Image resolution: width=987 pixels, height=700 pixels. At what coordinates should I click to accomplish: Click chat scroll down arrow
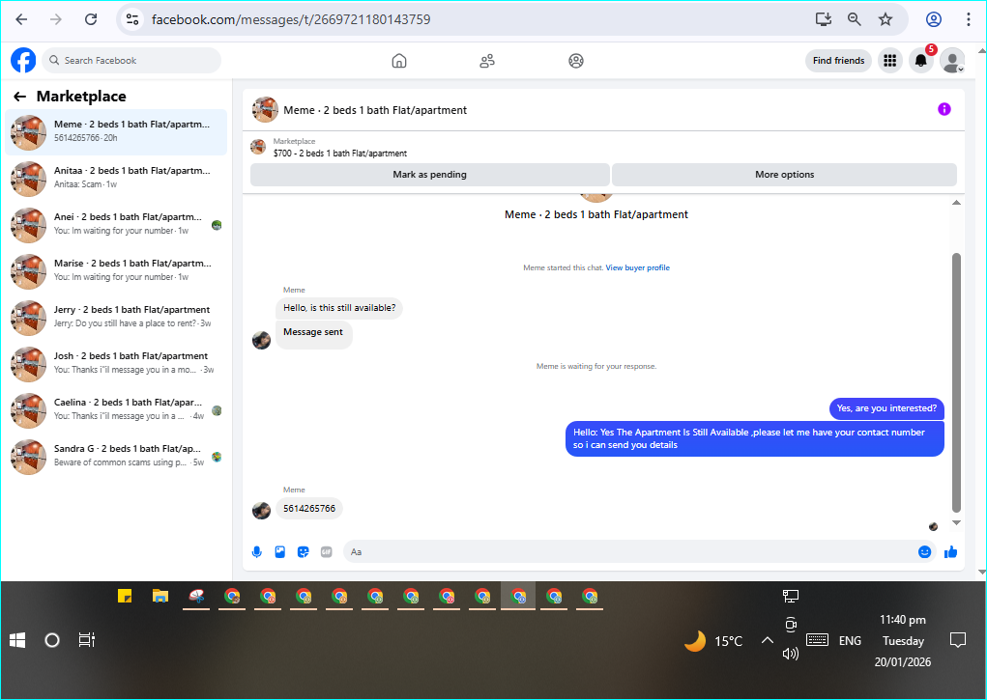pyautogui.click(x=956, y=522)
